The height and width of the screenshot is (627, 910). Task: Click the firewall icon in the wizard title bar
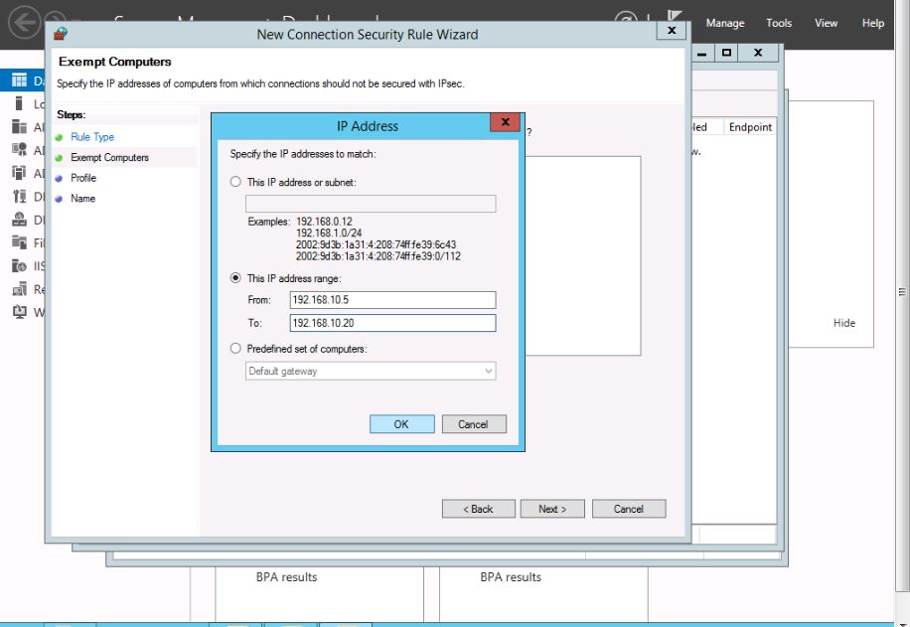[62, 34]
